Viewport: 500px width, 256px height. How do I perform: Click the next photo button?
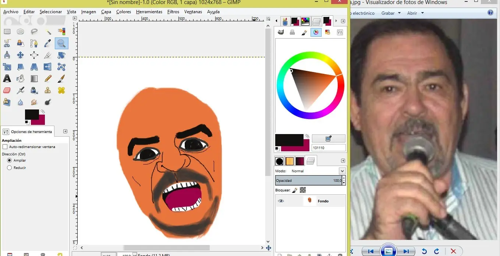(x=406, y=251)
